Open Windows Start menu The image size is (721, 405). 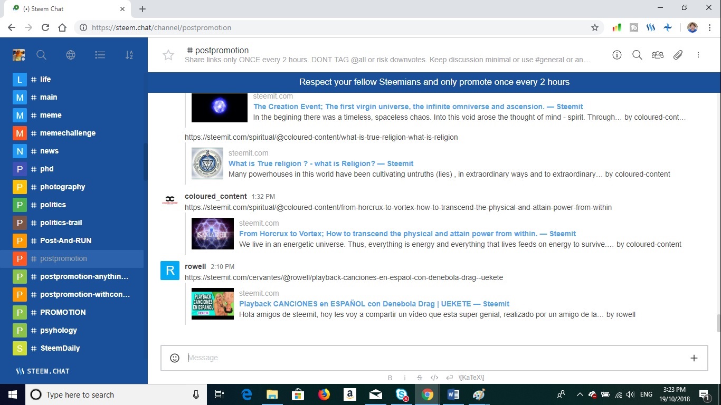click(x=13, y=394)
